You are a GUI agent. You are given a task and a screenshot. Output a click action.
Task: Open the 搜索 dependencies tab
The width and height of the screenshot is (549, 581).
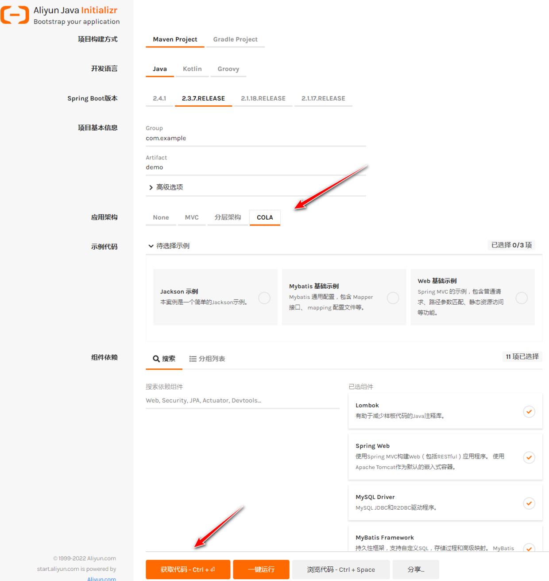164,359
